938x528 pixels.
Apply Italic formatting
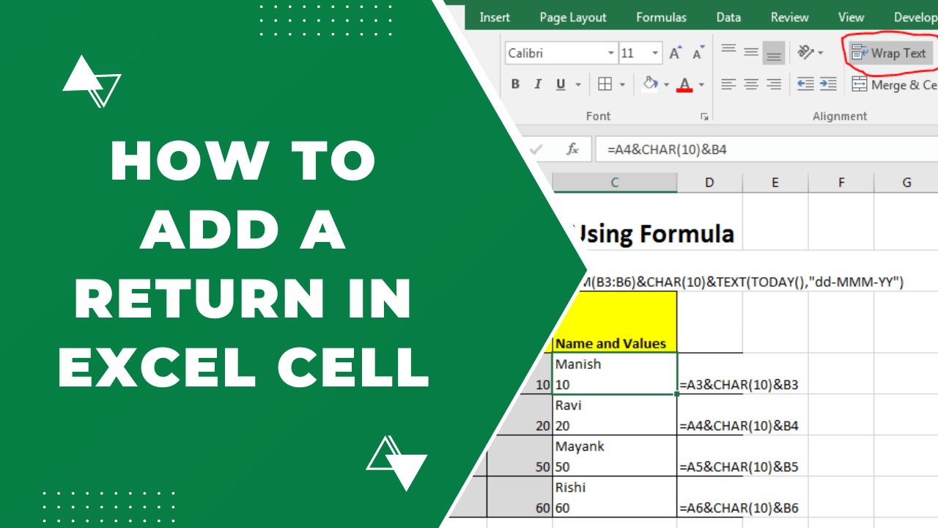pyautogui.click(x=538, y=84)
